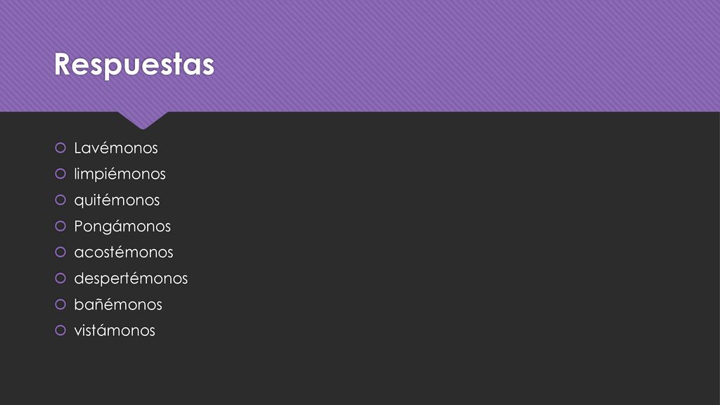Screen dimensions: 720x405
Task: Click the Respuestas slide title
Action: [x=134, y=64]
